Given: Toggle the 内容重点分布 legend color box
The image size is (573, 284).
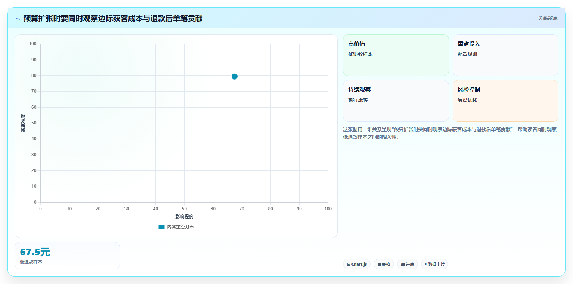Looking at the screenshot, I should [x=161, y=227].
